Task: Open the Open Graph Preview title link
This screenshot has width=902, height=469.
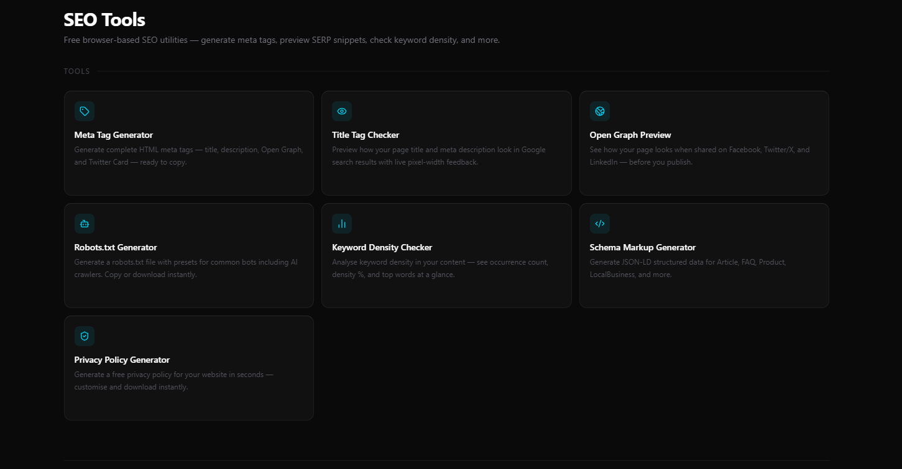Action: (x=630, y=135)
